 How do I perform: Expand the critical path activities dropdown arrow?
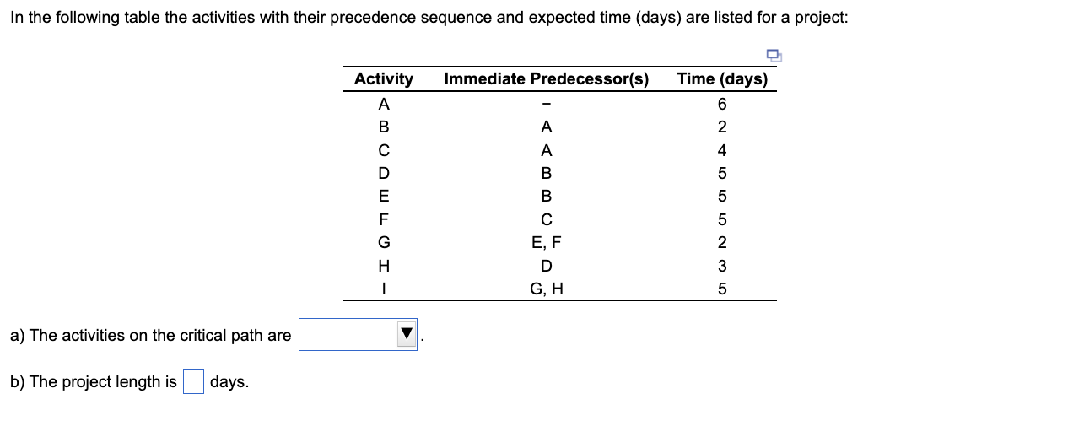pos(407,335)
